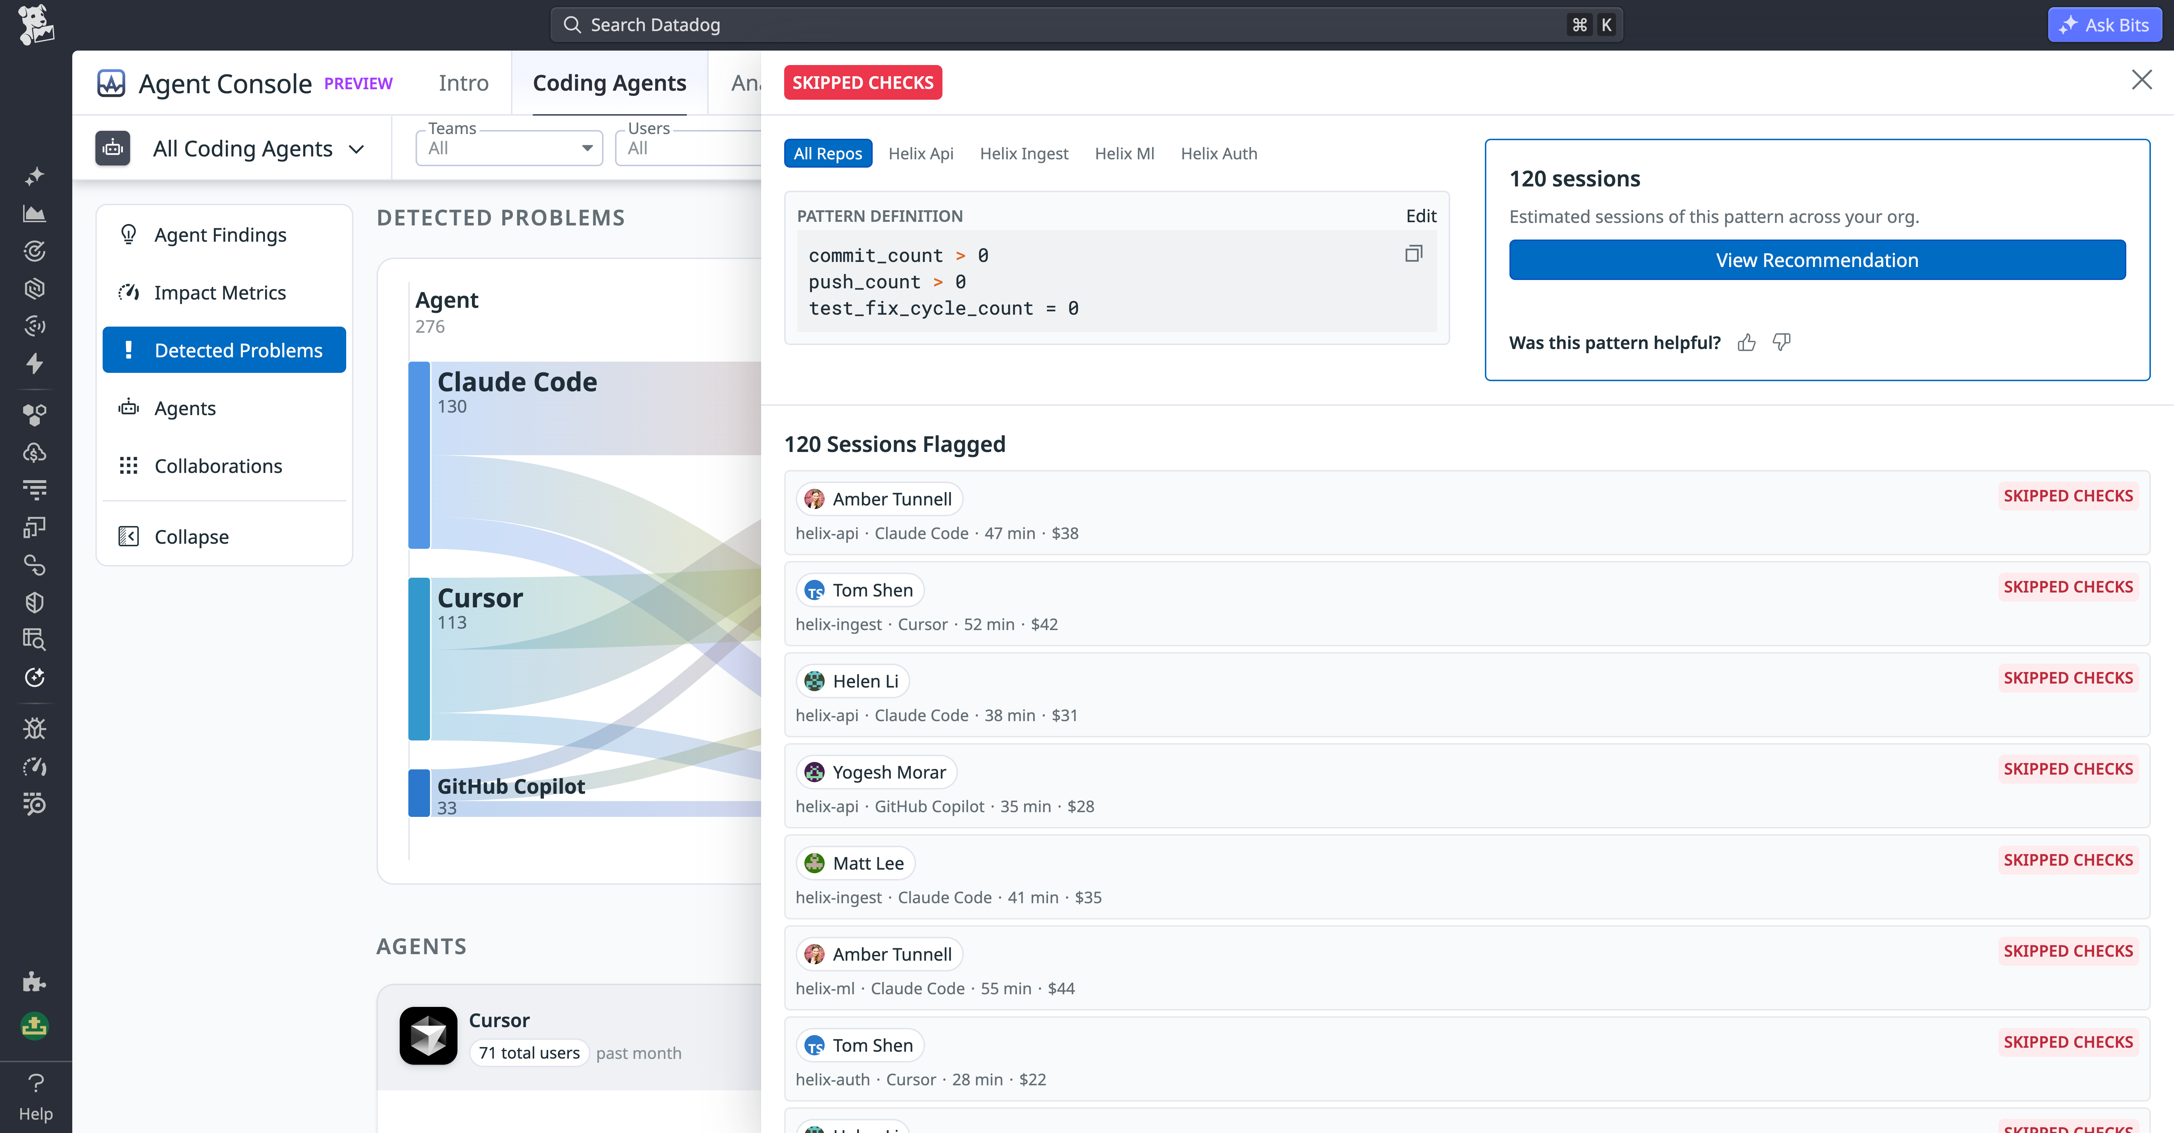Click the Search Datadog field
The height and width of the screenshot is (1133, 2174).
[x=1086, y=25]
